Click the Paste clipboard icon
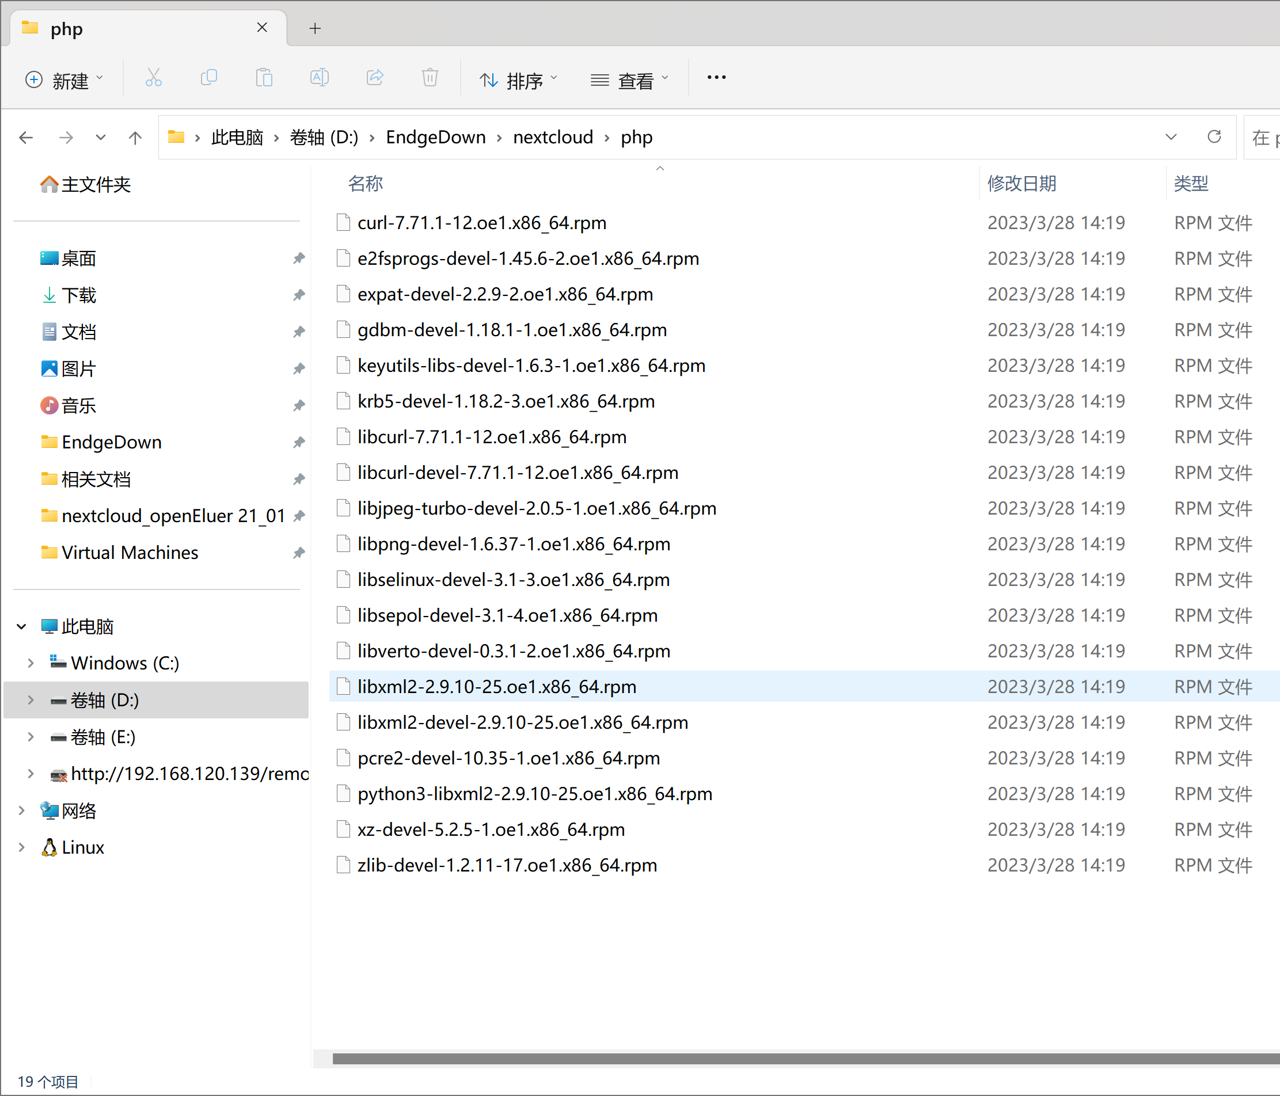This screenshot has width=1280, height=1096. pos(264,78)
